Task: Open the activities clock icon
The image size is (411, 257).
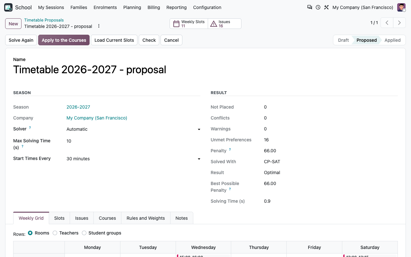Action: point(318,7)
